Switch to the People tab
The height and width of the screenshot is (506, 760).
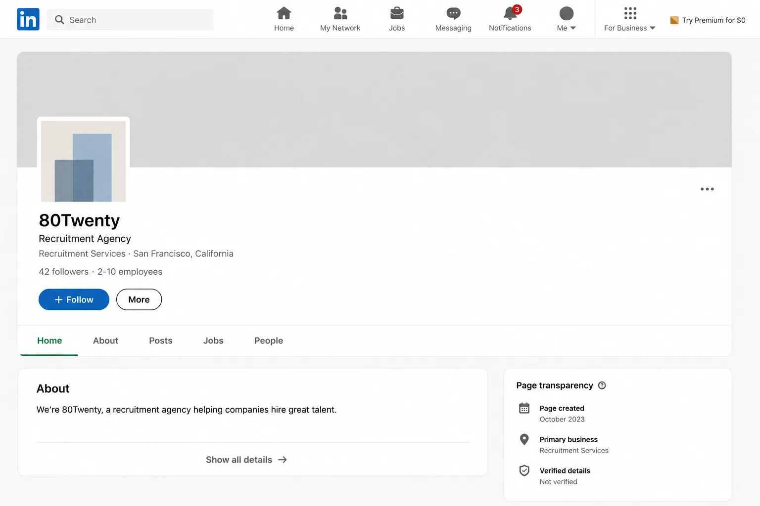[269, 340]
